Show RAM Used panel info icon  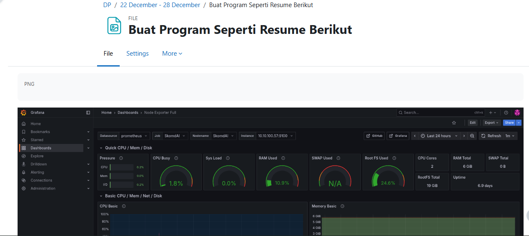(x=283, y=158)
